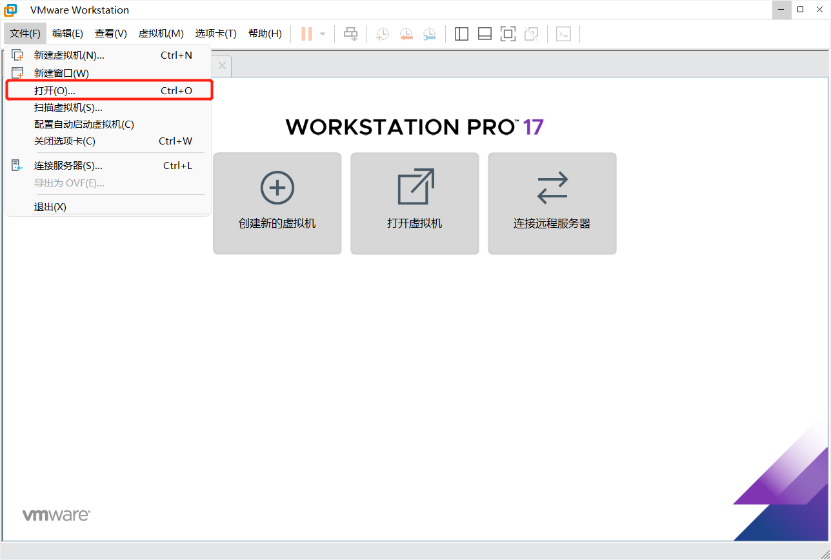The width and height of the screenshot is (831, 560).
Task: Click the Unity mode toolbar icon
Action: [531, 34]
